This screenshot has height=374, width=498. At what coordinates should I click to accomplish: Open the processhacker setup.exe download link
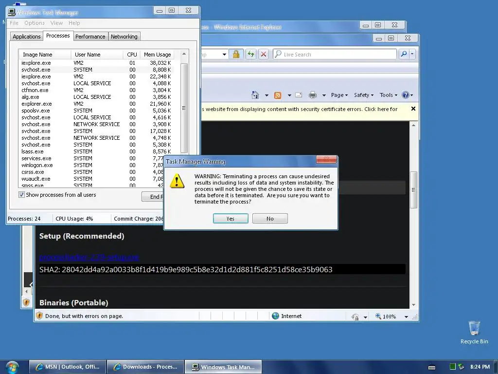tap(89, 257)
